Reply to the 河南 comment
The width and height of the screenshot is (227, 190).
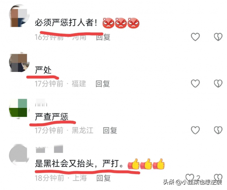103,37
